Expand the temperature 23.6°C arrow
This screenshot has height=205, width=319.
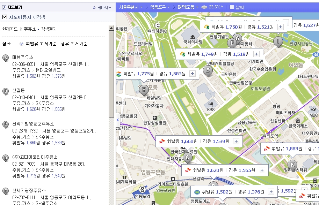click(x=222, y=7)
